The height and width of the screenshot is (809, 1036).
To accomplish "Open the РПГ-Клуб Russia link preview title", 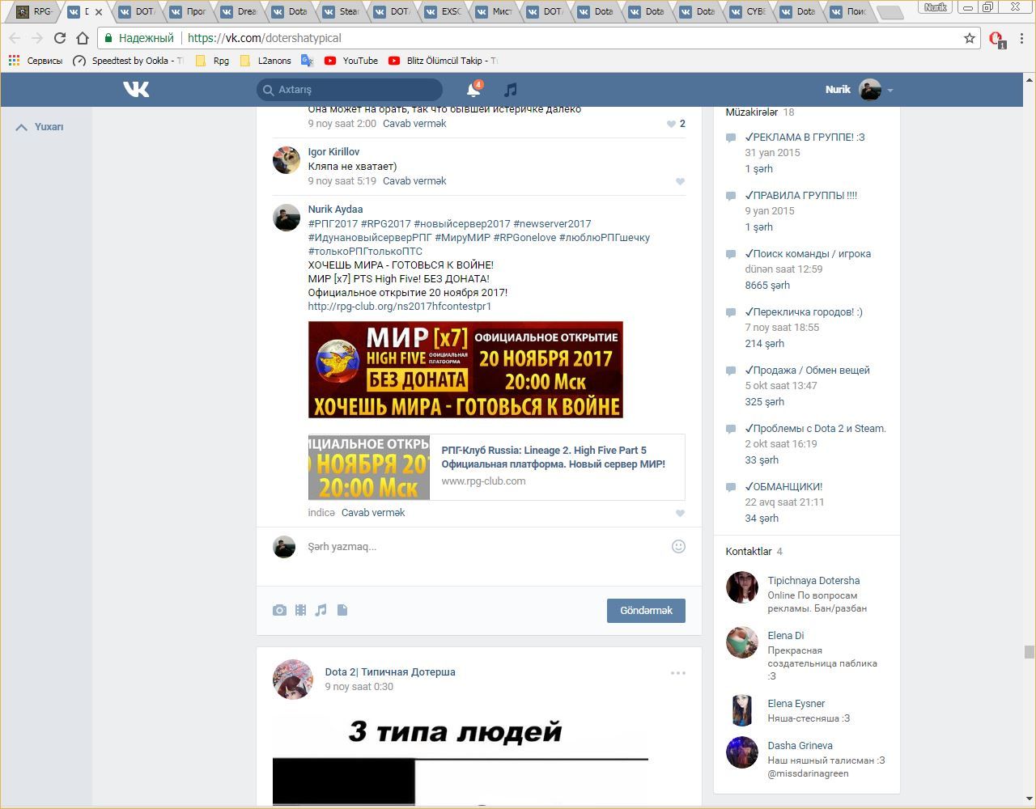I will (x=553, y=457).
